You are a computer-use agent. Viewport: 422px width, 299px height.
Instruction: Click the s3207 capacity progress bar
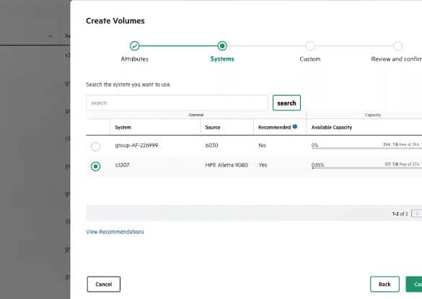[366, 168]
